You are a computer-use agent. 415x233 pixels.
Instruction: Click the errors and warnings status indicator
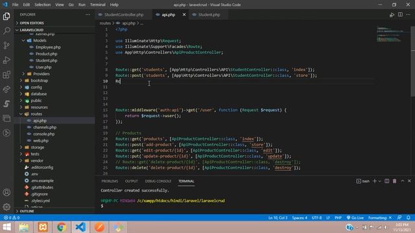tap(12, 217)
